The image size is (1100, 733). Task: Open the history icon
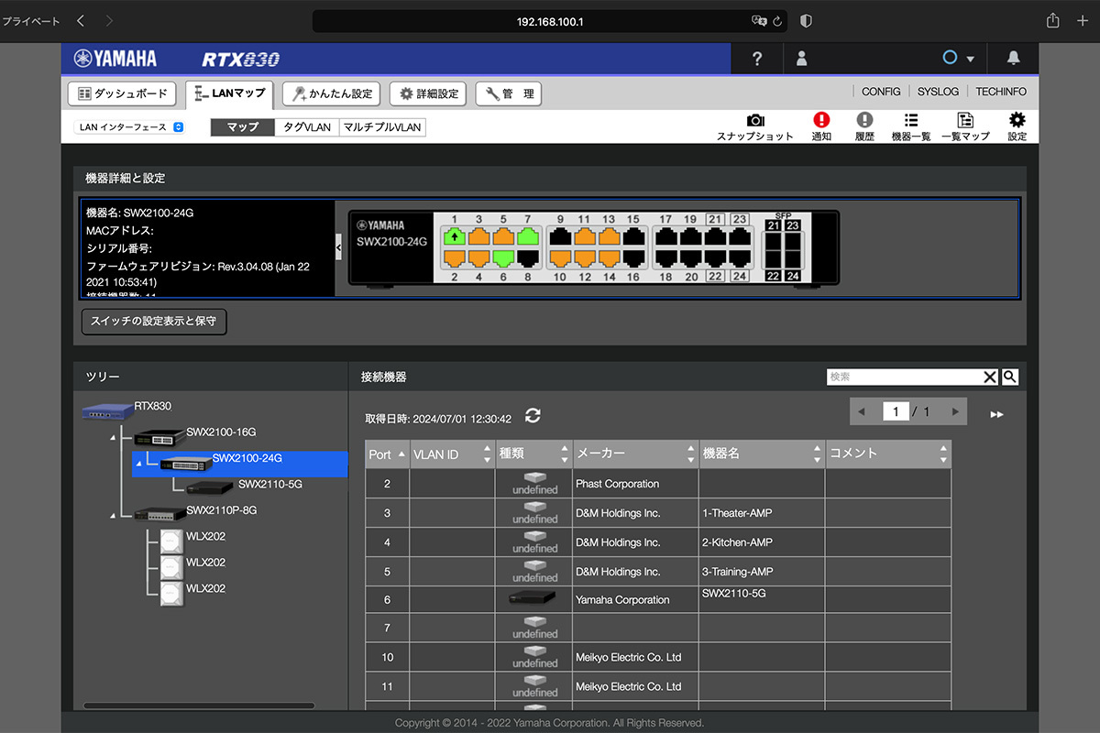tap(864, 121)
